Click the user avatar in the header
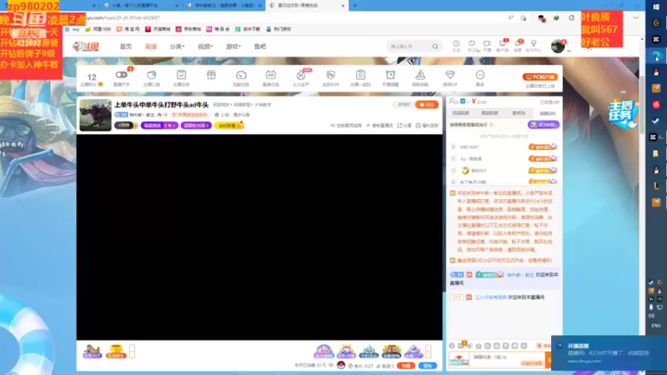The image size is (667, 375). (x=558, y=46)
